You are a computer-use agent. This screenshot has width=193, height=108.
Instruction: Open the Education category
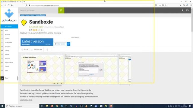(x=8, y=47)
